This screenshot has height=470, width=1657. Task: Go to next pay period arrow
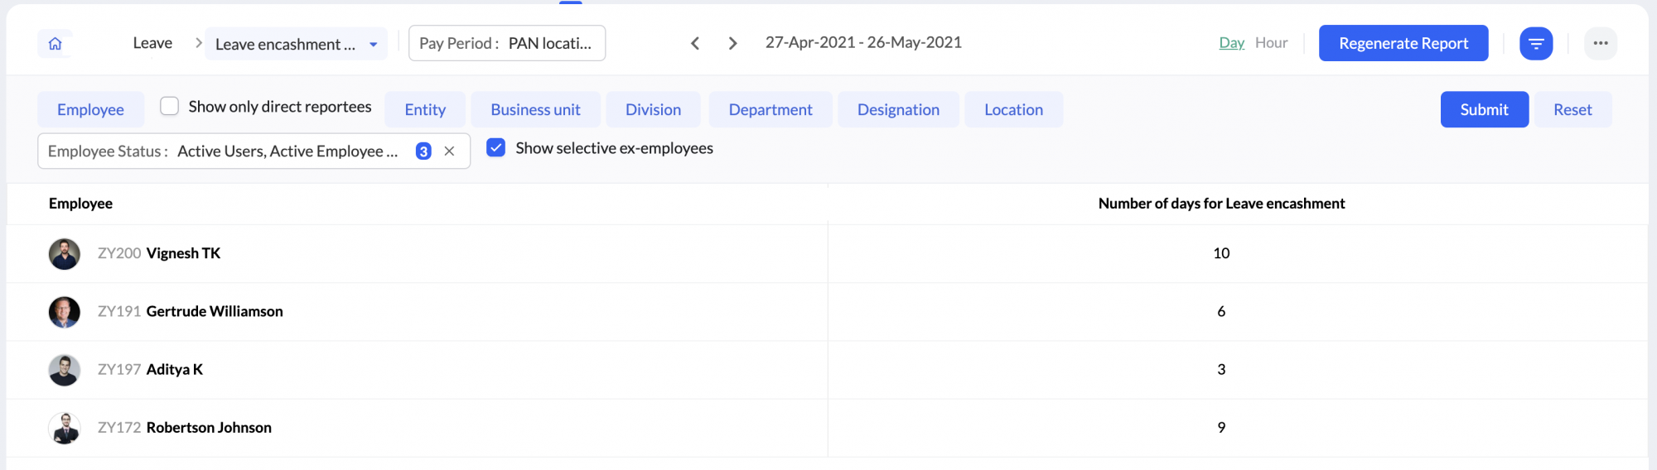(732, 44)
